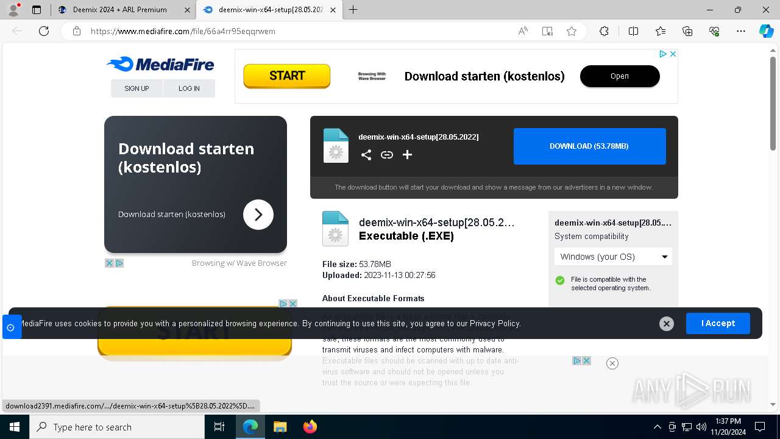780x439 pixels.
Task: Click the Executable (.EXE) text
Action: 406,236
